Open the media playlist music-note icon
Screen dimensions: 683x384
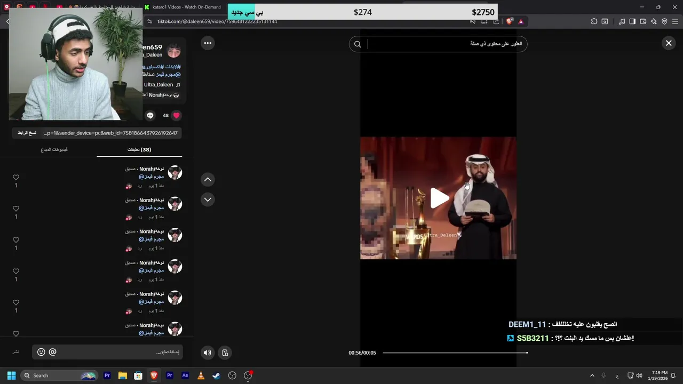pos(622,21)
